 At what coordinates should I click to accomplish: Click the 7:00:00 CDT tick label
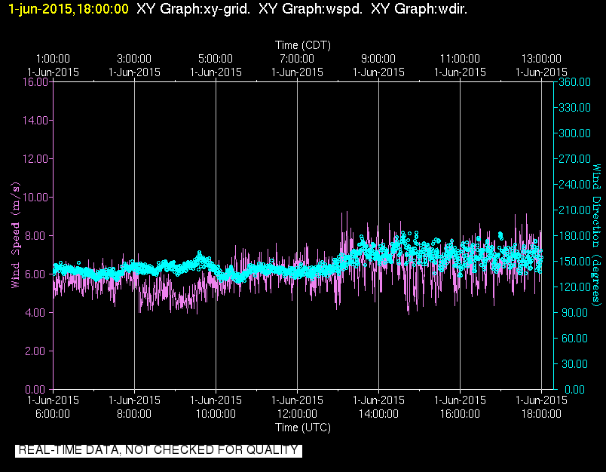coord(297,59)
